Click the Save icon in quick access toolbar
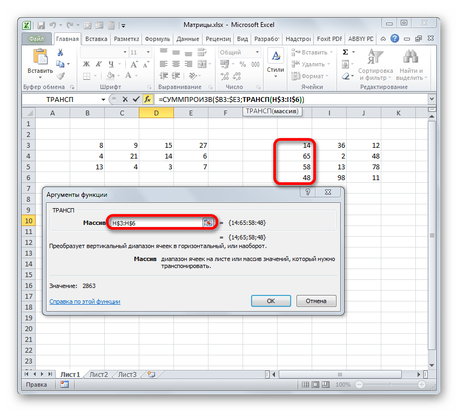 40,25
